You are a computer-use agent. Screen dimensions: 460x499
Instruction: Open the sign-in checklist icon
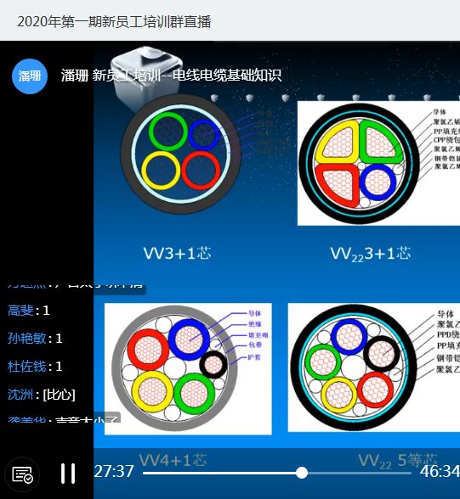[x=22, y=474]
